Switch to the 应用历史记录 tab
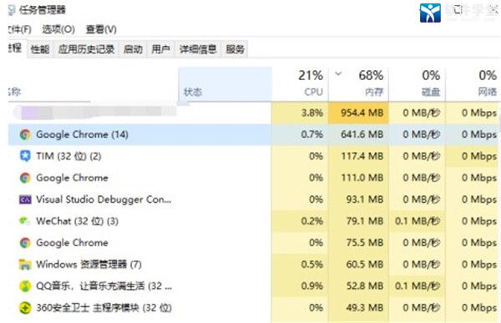501x323 pixels. [86, 49]
